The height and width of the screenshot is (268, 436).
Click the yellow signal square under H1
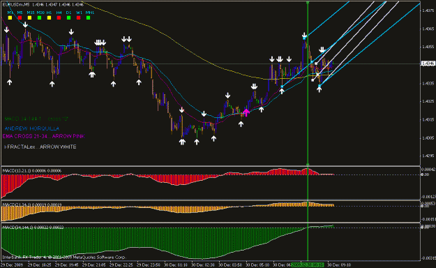pyautogui.click(x=50, y=18)
